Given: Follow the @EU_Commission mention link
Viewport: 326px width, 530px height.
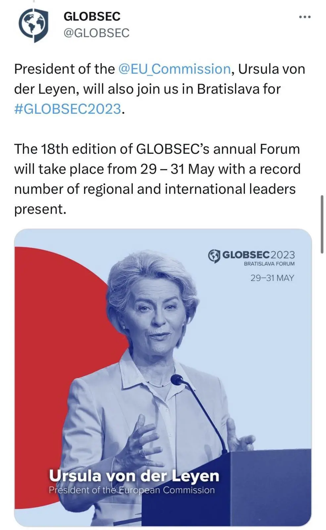Looking at the screenshot, I should click(x=174, y=69).
